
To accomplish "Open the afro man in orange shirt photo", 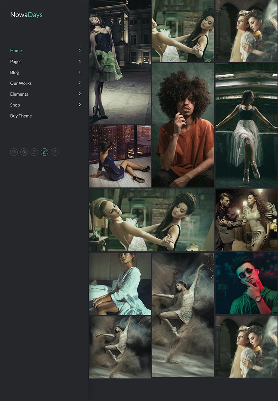I will click(x=183, y=125).
